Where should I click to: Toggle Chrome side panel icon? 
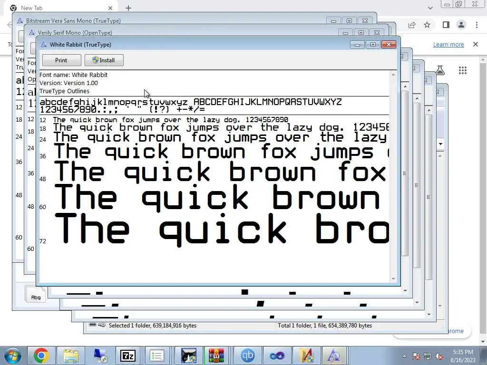point(446,25)
